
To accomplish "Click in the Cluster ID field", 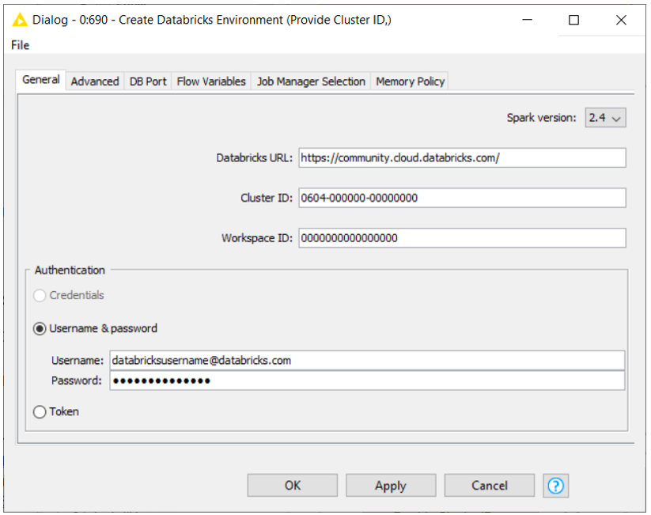I will [462, 198].
